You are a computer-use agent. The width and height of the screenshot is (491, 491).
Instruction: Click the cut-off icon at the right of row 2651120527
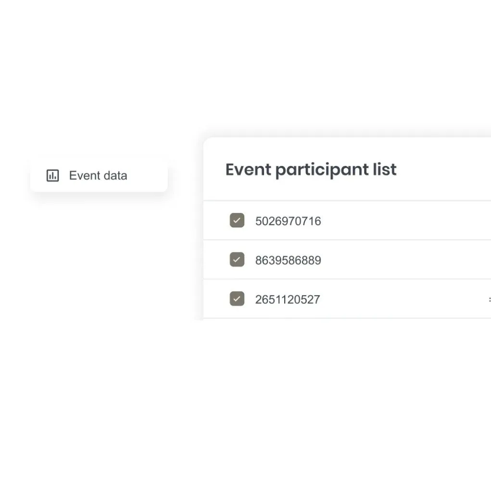(489, 300)
